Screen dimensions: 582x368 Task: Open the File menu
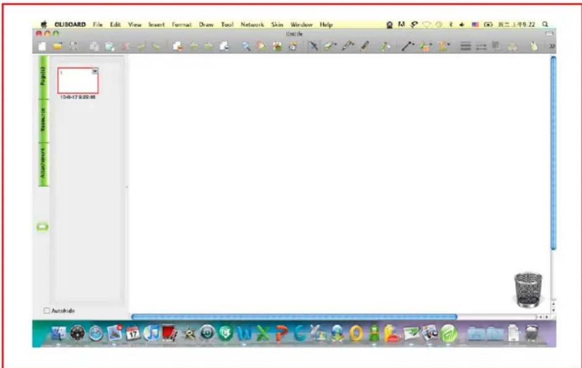point(97,24)
